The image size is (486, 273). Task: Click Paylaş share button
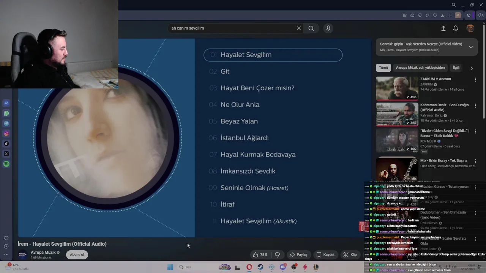298,255
